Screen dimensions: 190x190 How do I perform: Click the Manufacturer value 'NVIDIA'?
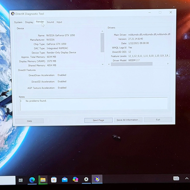click(x=50, y=40)
